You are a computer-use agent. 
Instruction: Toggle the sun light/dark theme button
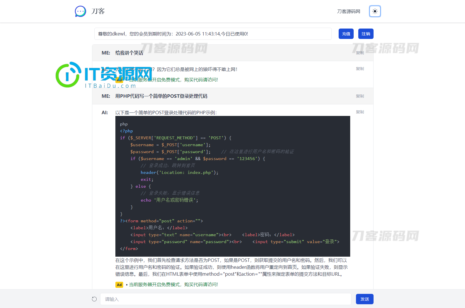[375, 11]
